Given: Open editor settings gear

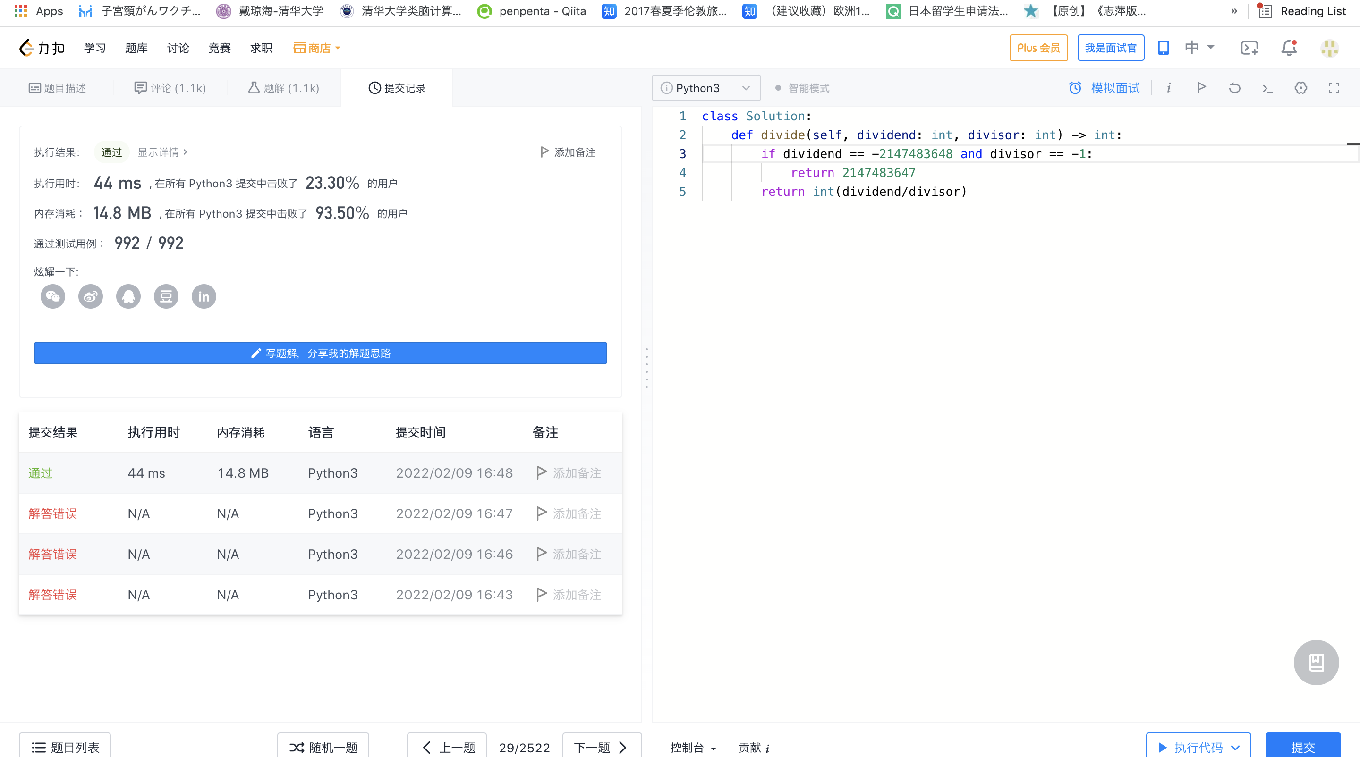Looking at the screenshot, I should (x=1301, y=88).
